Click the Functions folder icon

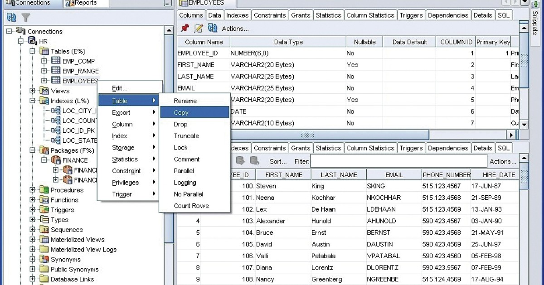44,200
